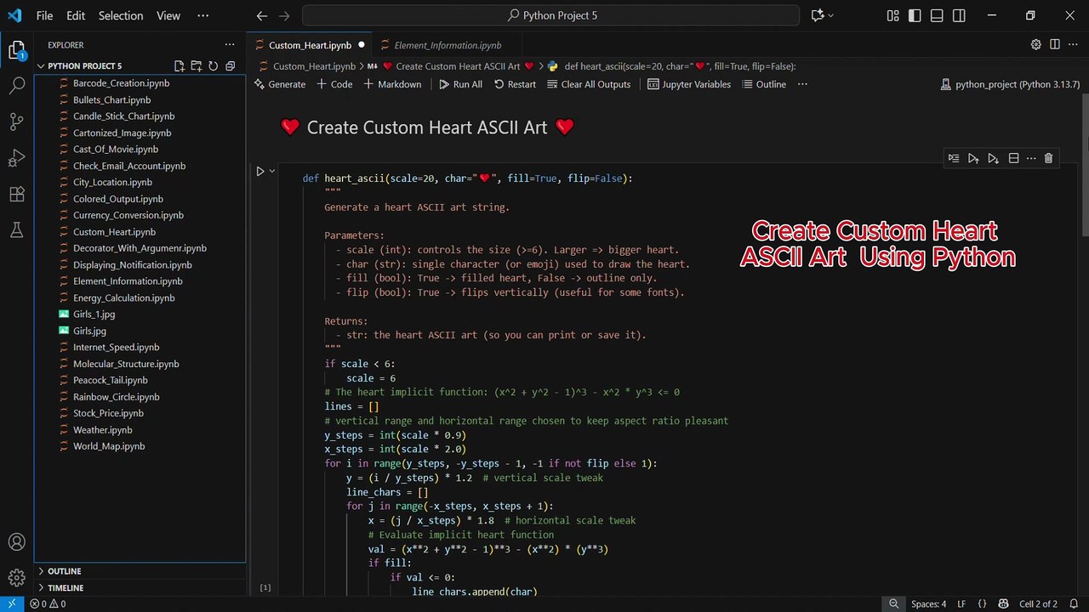Screen dimensions: 1089x612
Task: Open Jupyter Variables panel
Action: (688, 84)
